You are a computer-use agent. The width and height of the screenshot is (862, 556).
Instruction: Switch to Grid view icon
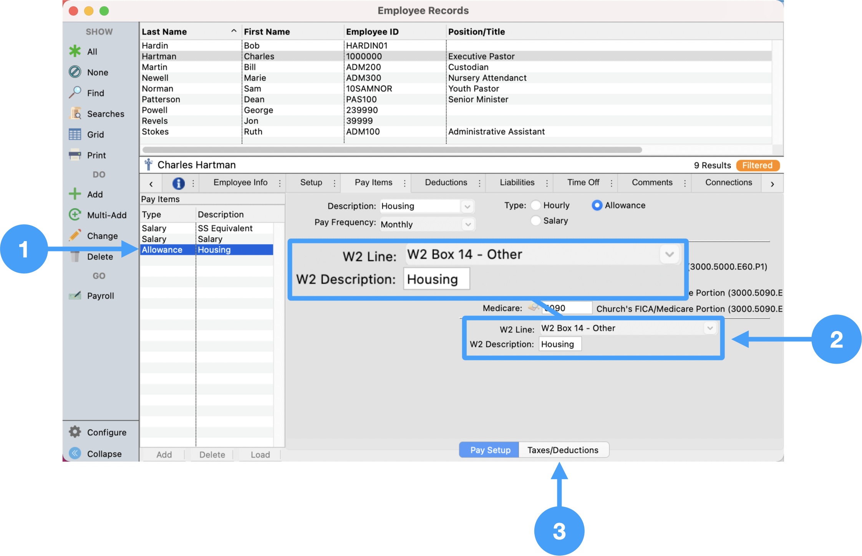pos(75,134)
